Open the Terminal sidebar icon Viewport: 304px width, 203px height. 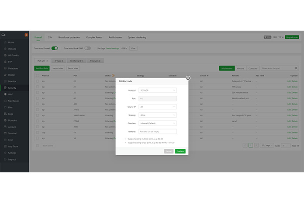(4, 133)
